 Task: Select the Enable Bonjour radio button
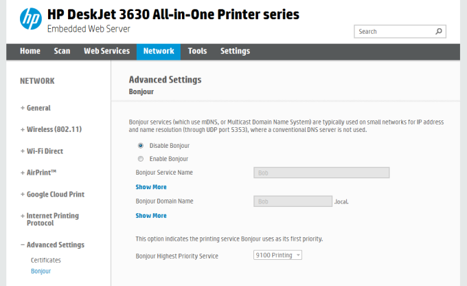point(141,159)
